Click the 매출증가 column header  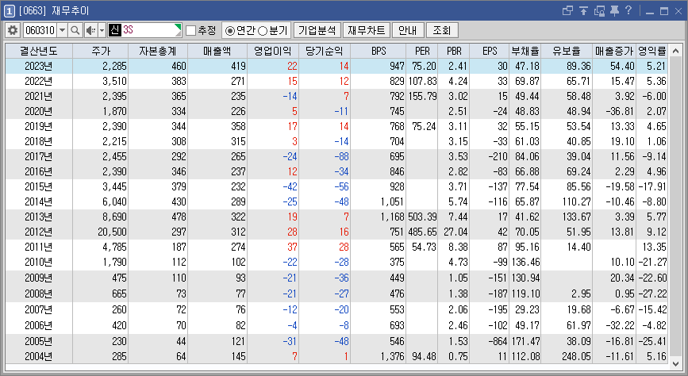[x=614, y=51]
